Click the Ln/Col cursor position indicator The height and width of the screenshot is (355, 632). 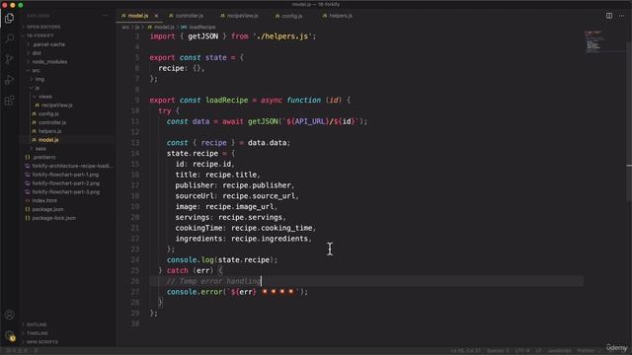pos(465,351)
